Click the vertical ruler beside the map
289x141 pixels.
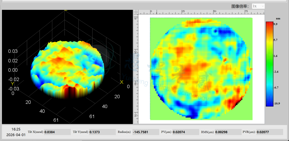click(136, 69)
